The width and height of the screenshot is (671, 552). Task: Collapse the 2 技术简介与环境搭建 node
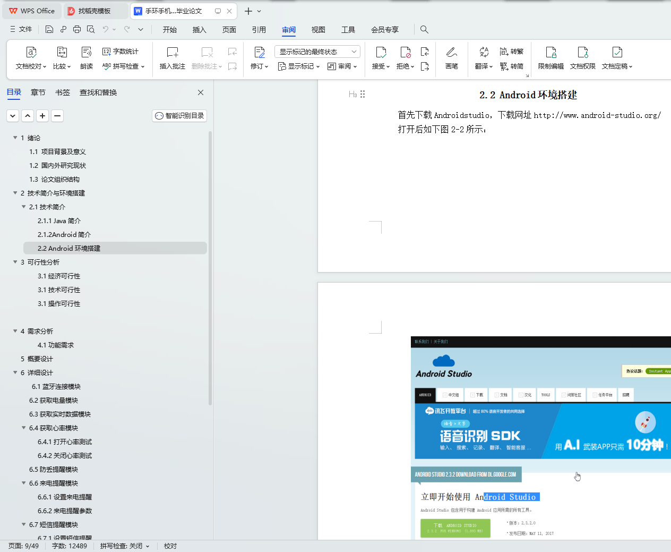(15, 193)
